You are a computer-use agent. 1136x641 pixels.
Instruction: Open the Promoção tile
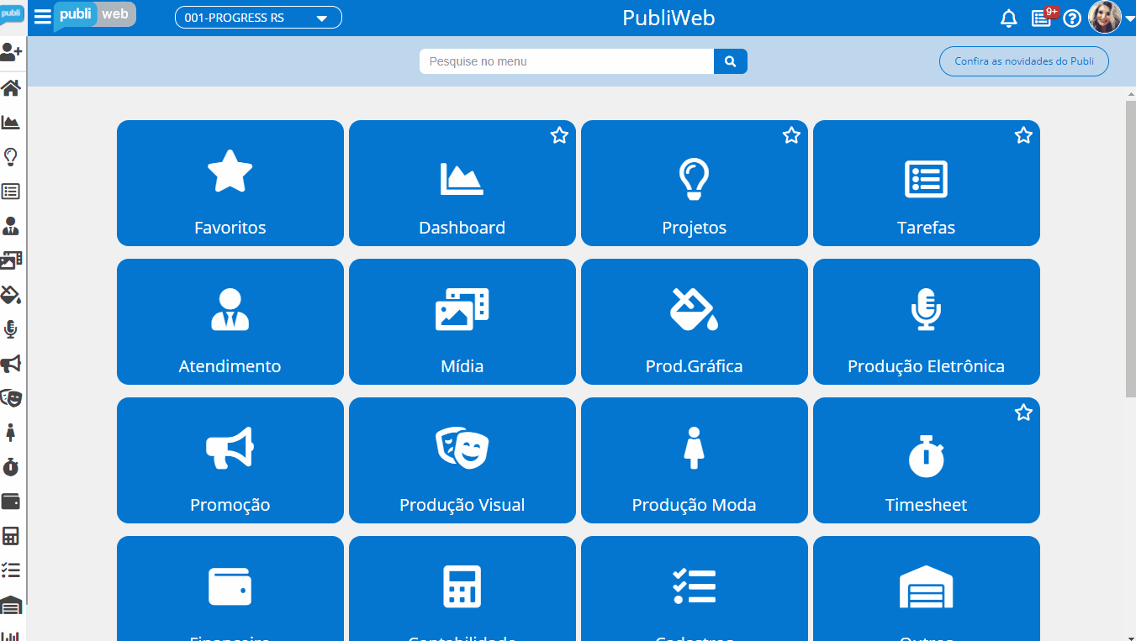230,460
